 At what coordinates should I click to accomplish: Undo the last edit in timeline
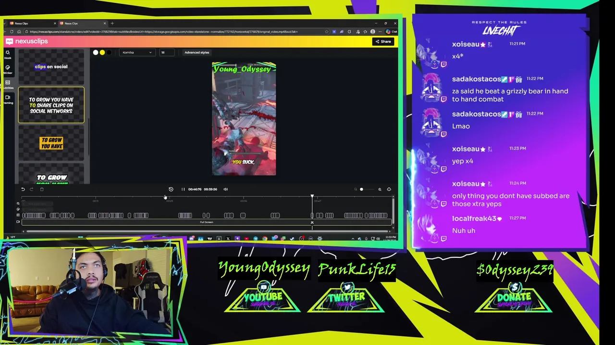(23, 189)
